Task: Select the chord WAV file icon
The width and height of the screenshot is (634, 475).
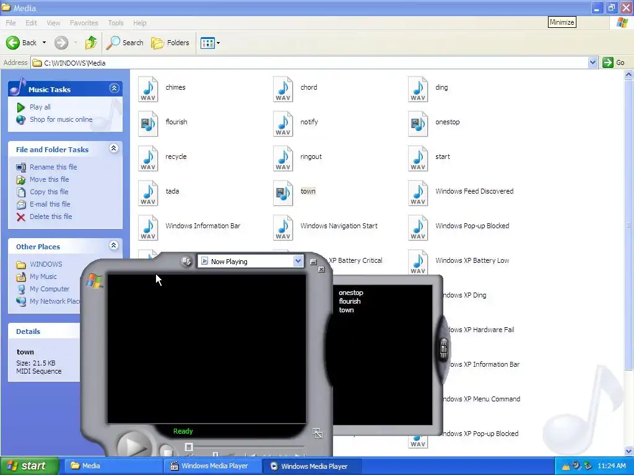Action: tap(283, 89)
